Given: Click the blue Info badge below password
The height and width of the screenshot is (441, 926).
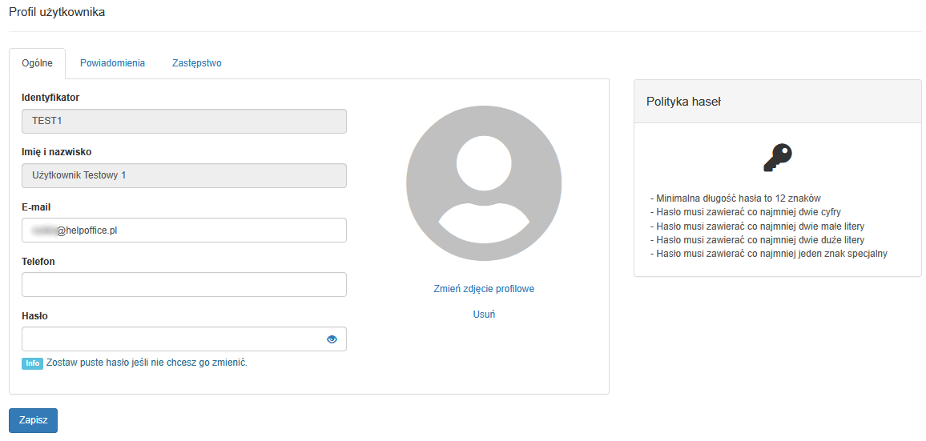Looking at the screenshot, I should 32,363.
